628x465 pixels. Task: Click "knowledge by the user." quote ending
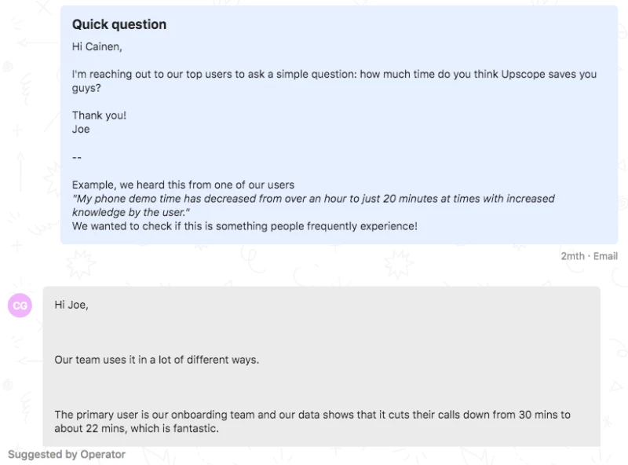(131, 212)
